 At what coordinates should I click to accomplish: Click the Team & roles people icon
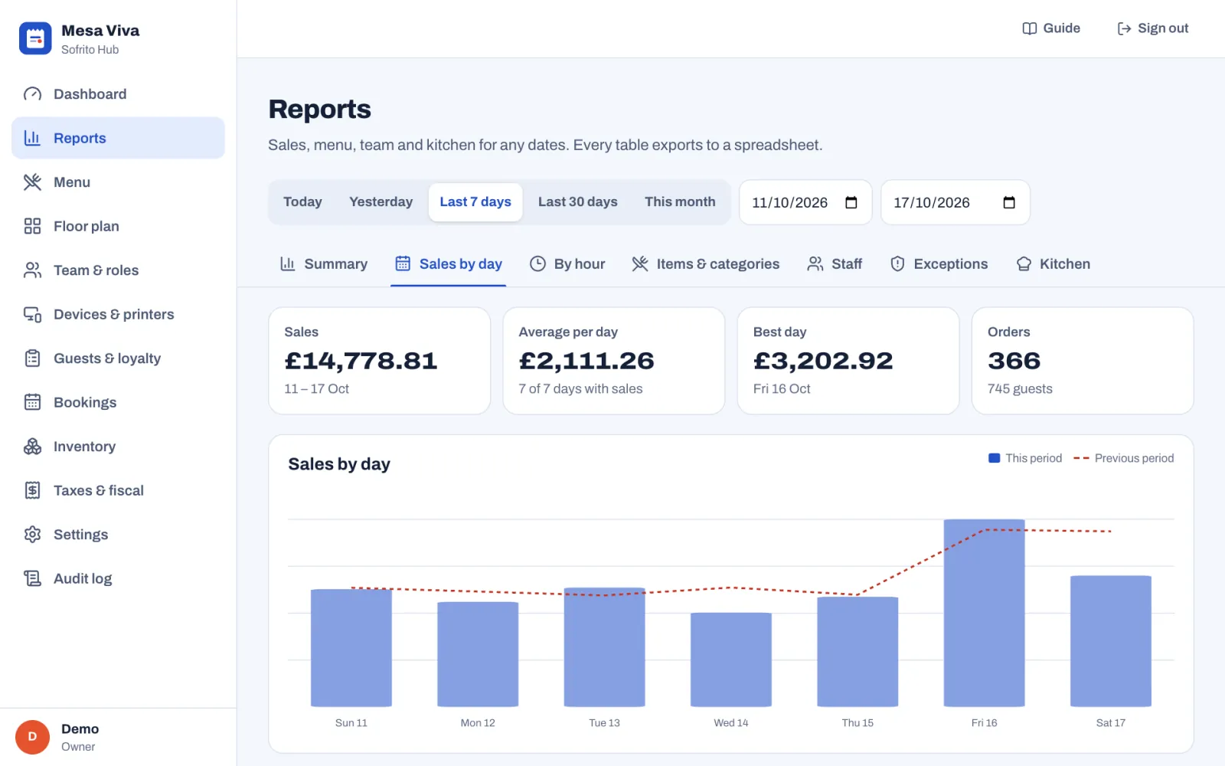[x=32, y=270]
